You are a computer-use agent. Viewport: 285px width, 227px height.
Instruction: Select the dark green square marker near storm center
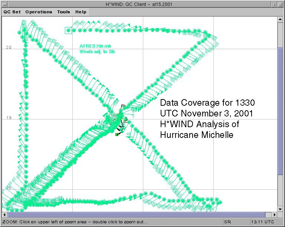117,135
